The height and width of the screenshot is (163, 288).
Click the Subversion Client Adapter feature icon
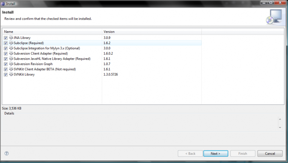point(11,53)
